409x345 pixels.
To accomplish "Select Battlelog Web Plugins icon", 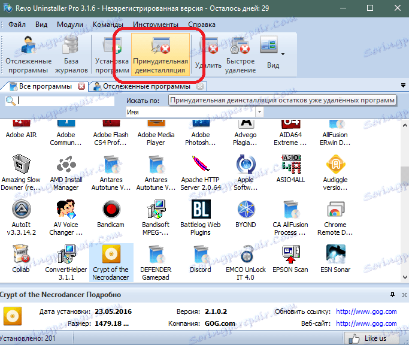I will 201,209.
